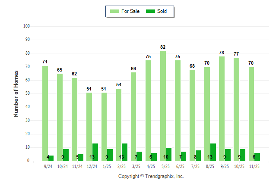
Task: Click the 82 data label
Action: coord(163,47)
